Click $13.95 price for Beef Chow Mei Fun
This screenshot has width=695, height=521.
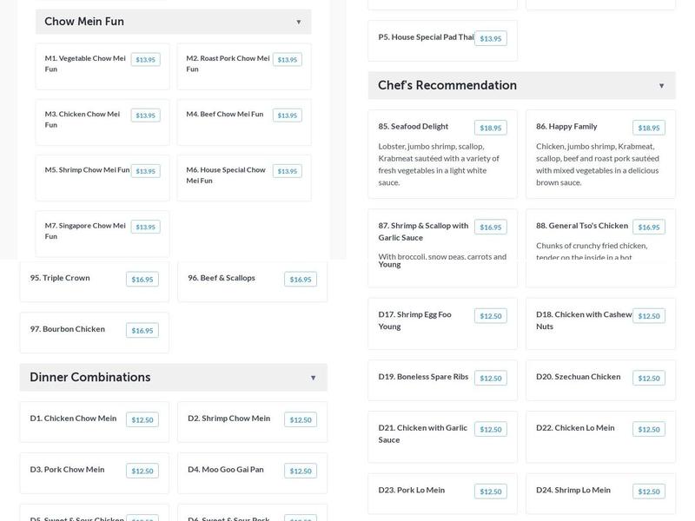click(x=287, y=115)
